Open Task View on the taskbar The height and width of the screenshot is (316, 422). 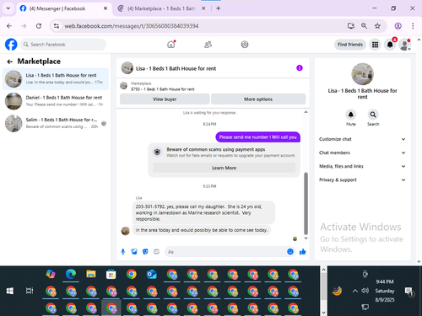click(x=30, y=291)
